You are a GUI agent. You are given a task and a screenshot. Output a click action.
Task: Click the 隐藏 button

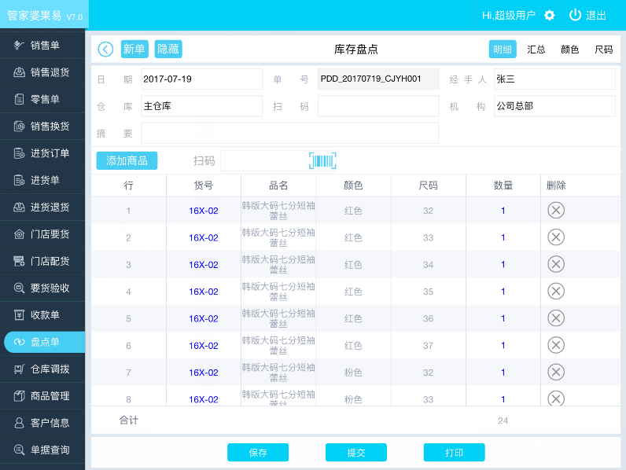[168, 49]
